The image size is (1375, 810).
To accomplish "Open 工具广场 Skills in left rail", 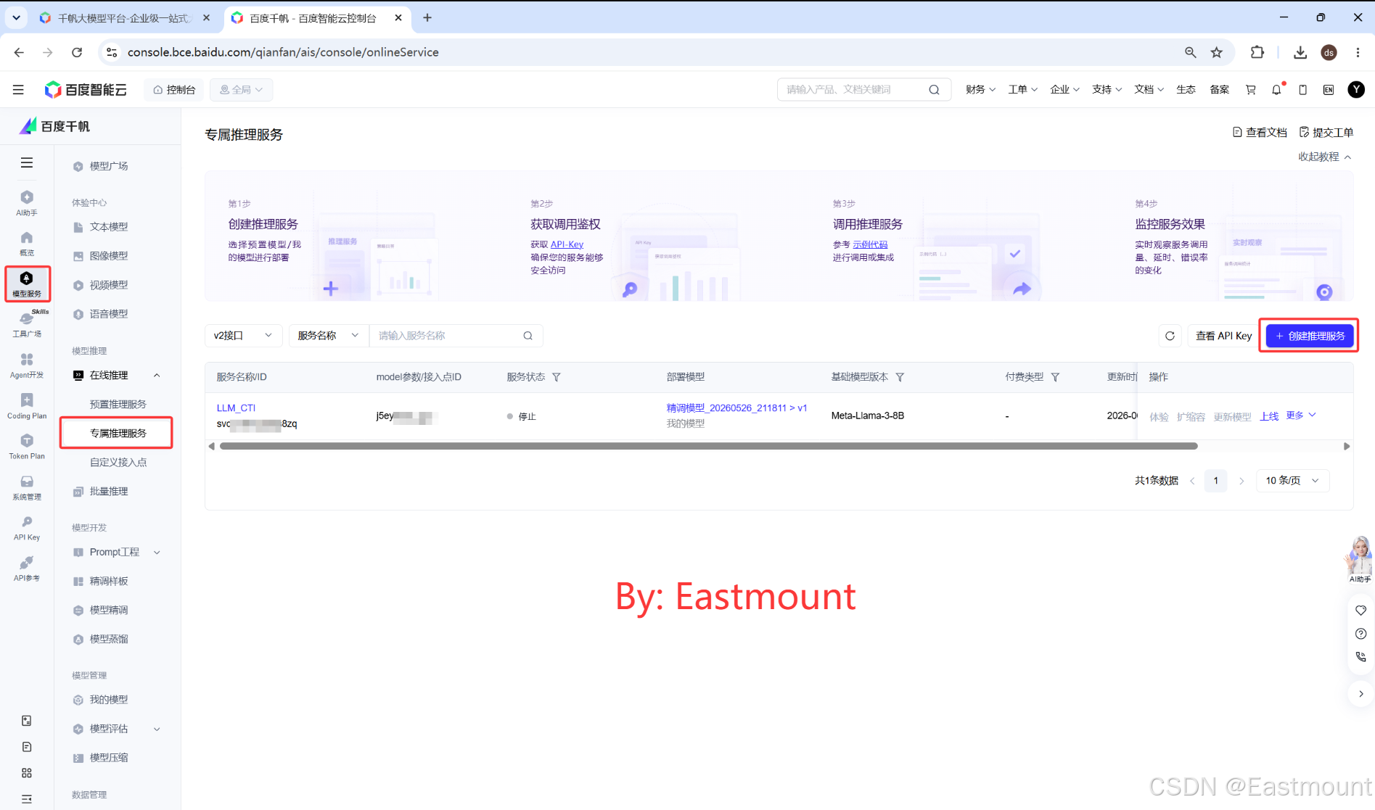I will (x=27, y=324).
